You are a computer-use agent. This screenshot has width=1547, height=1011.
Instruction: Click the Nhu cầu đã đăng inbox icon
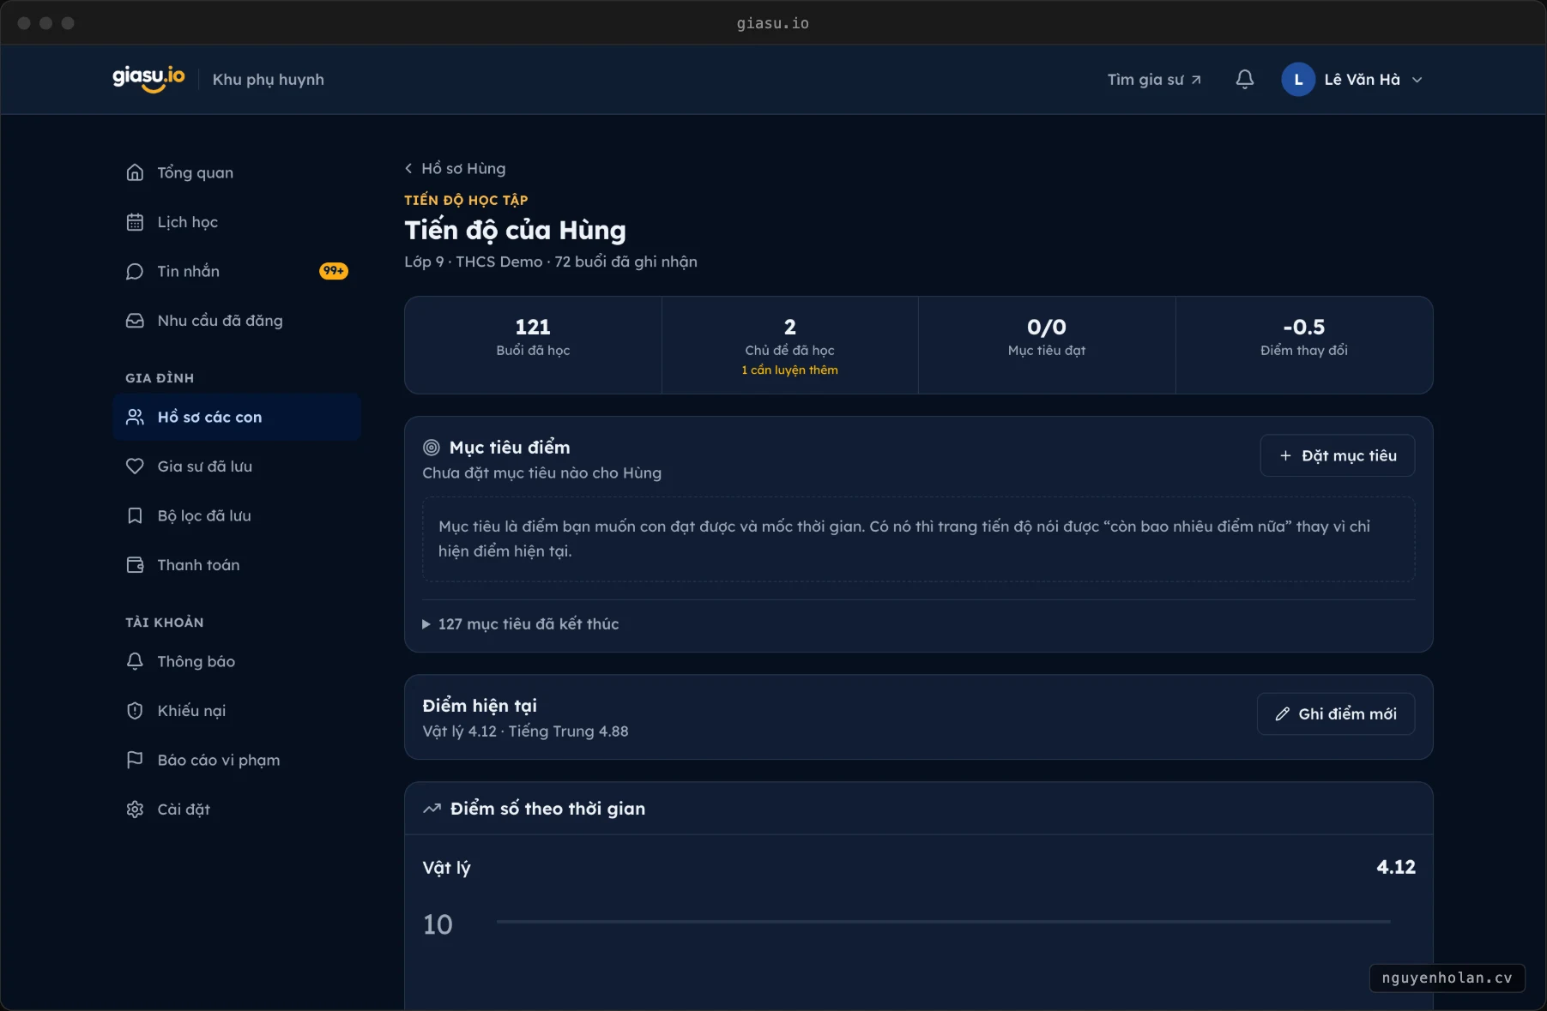coord(135,321)
